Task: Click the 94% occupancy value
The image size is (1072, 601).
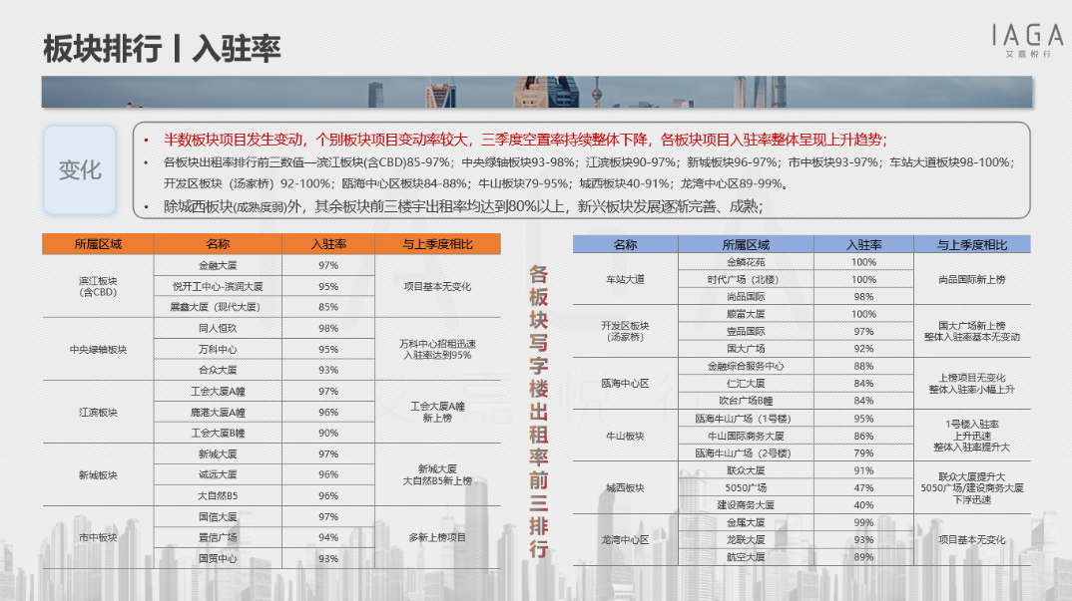Action: 328,537
